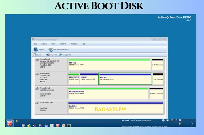Click the Samsung SSD 860 EVO 2TB text

coord(49,61)
